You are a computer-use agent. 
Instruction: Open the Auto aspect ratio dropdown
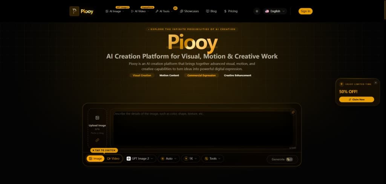pos(168,158)
